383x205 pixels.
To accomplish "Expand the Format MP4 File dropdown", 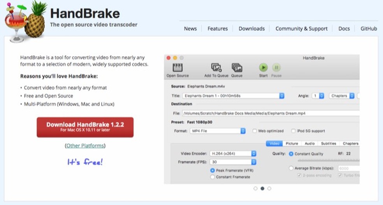I will (218, 131).
